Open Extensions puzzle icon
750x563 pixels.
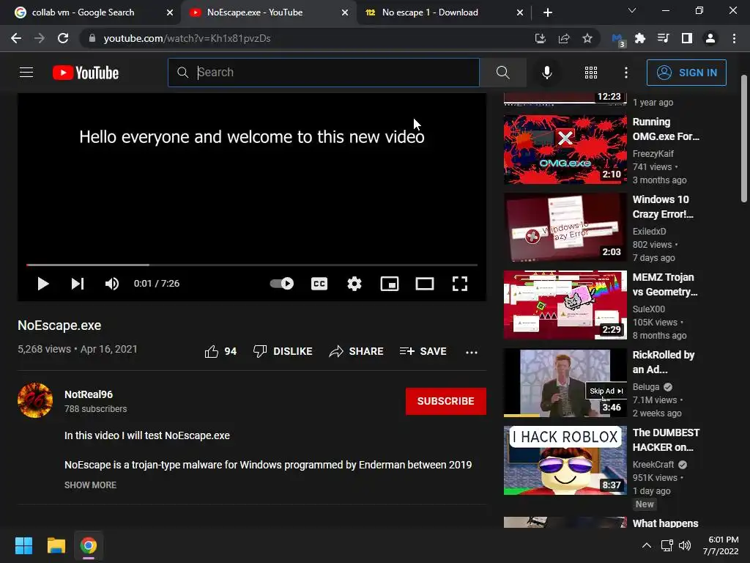click(640, 38)
